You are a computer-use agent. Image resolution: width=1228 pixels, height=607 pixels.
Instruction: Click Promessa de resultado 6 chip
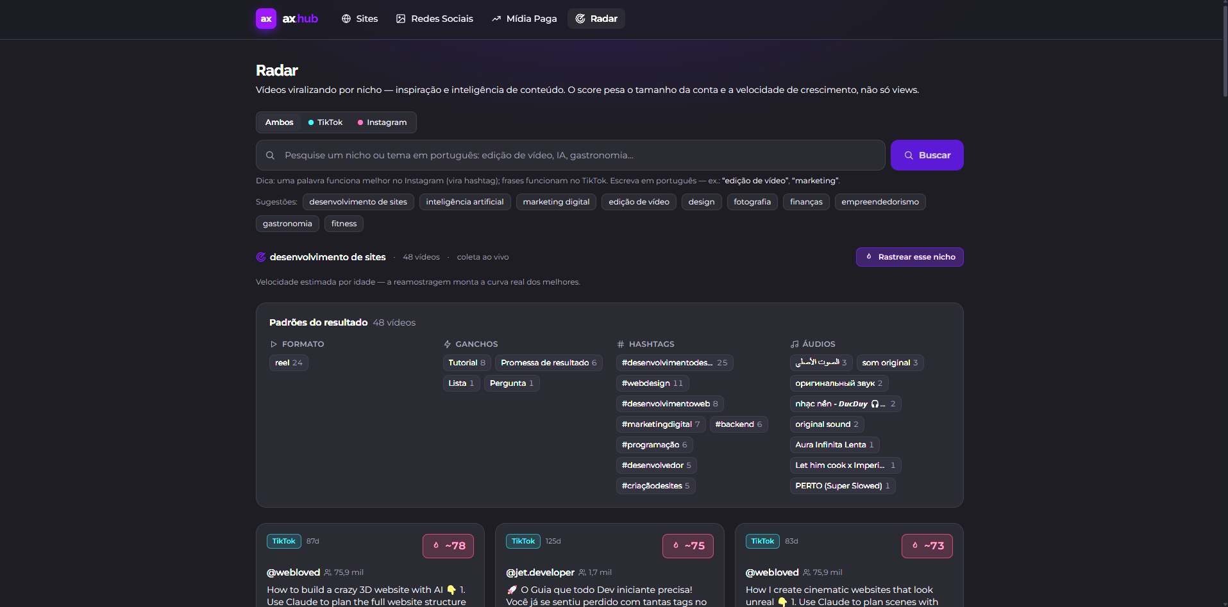click(x=549, y=363)
